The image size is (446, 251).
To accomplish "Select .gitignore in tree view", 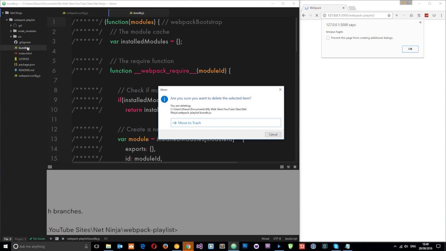I will (x=24, y=42).
